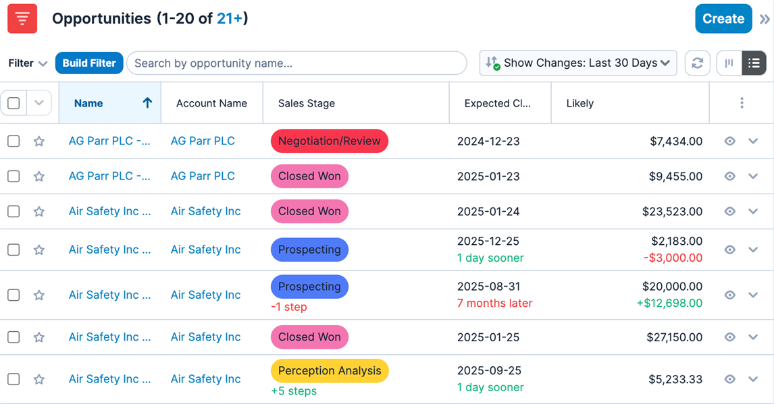Click the red filter icon top left

pyautogui.click(x=22, y=18)
